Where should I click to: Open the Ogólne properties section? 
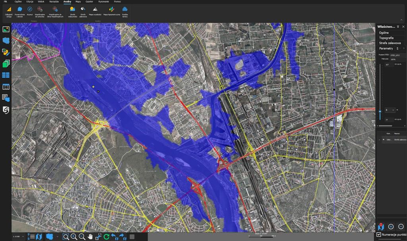[x=384, y=33]
